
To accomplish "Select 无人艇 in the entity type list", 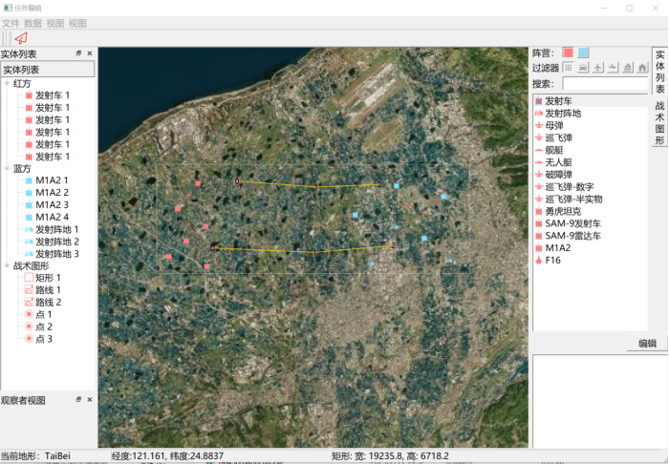I will (x=558, y=162).
